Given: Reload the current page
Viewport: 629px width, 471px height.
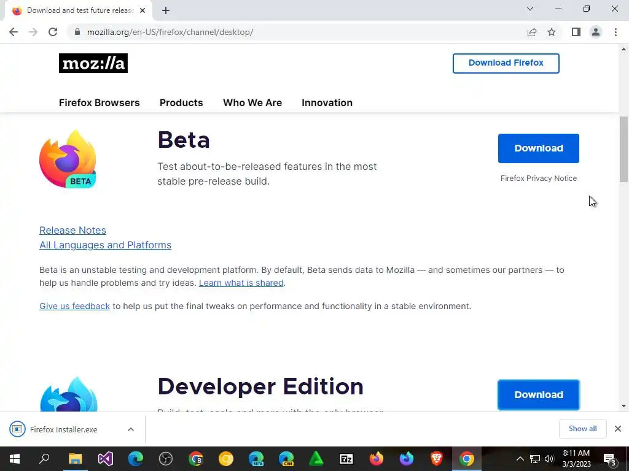Looking at the screenshot, I should 53,32.
